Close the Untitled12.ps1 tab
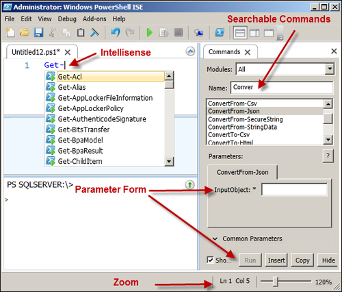342x292 pixels. 68,52
